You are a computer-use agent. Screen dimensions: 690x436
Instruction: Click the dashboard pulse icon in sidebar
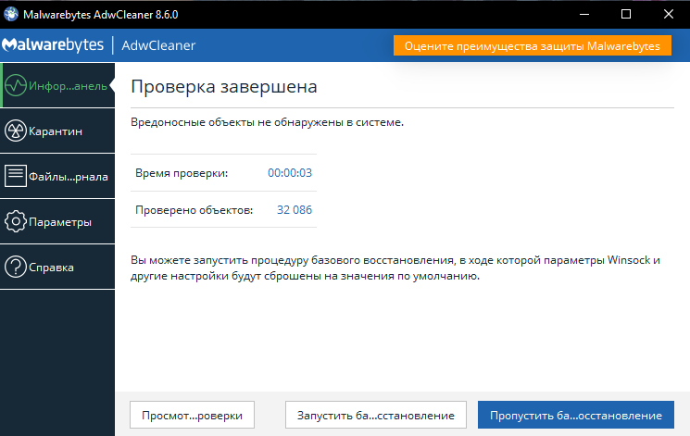pos(16,86)
